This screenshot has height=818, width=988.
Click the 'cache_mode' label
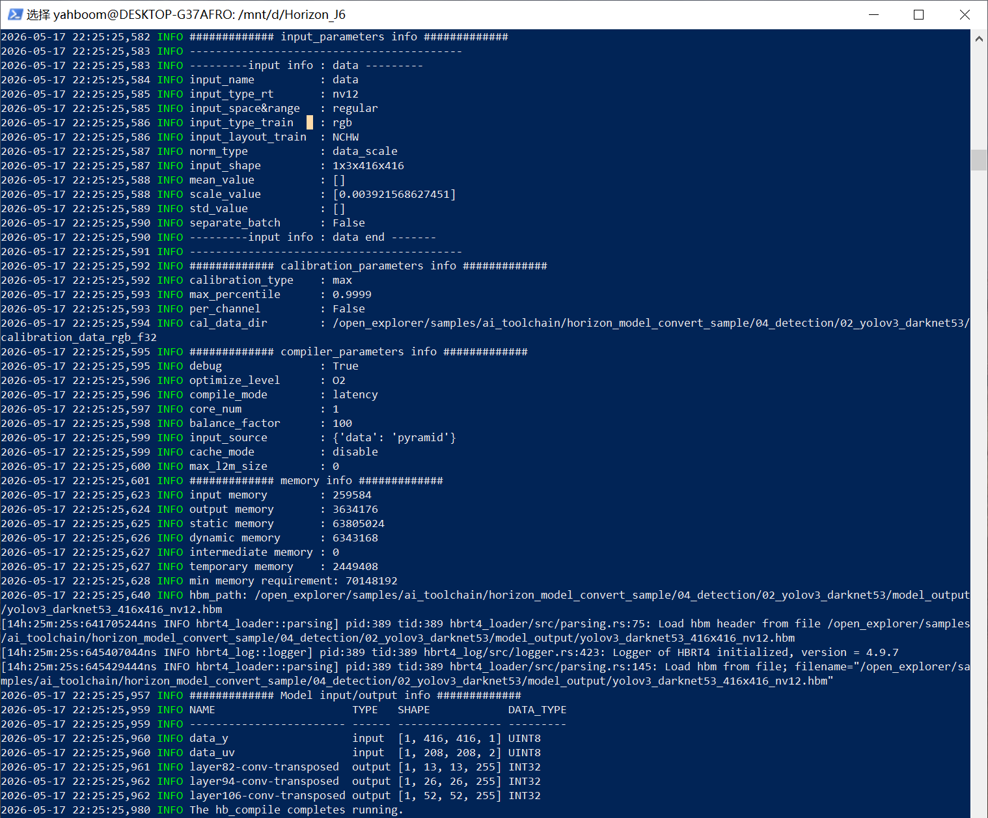point(222,452)
